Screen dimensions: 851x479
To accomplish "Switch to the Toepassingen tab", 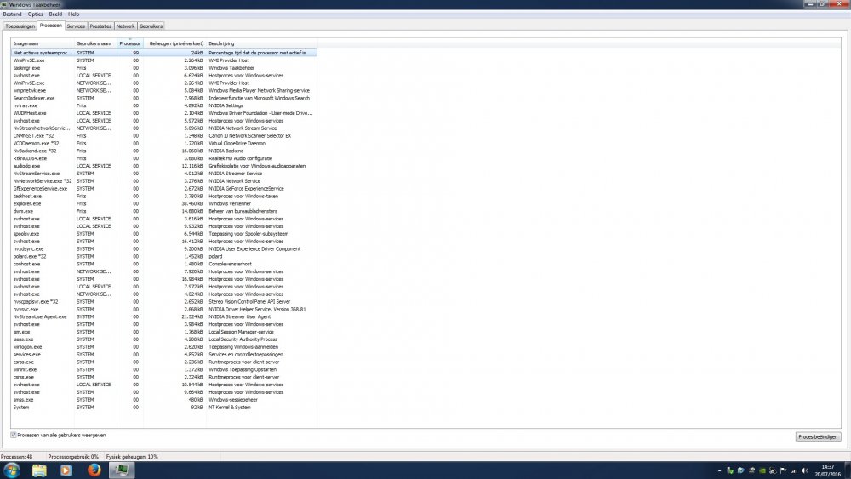I will click(20, 26).
